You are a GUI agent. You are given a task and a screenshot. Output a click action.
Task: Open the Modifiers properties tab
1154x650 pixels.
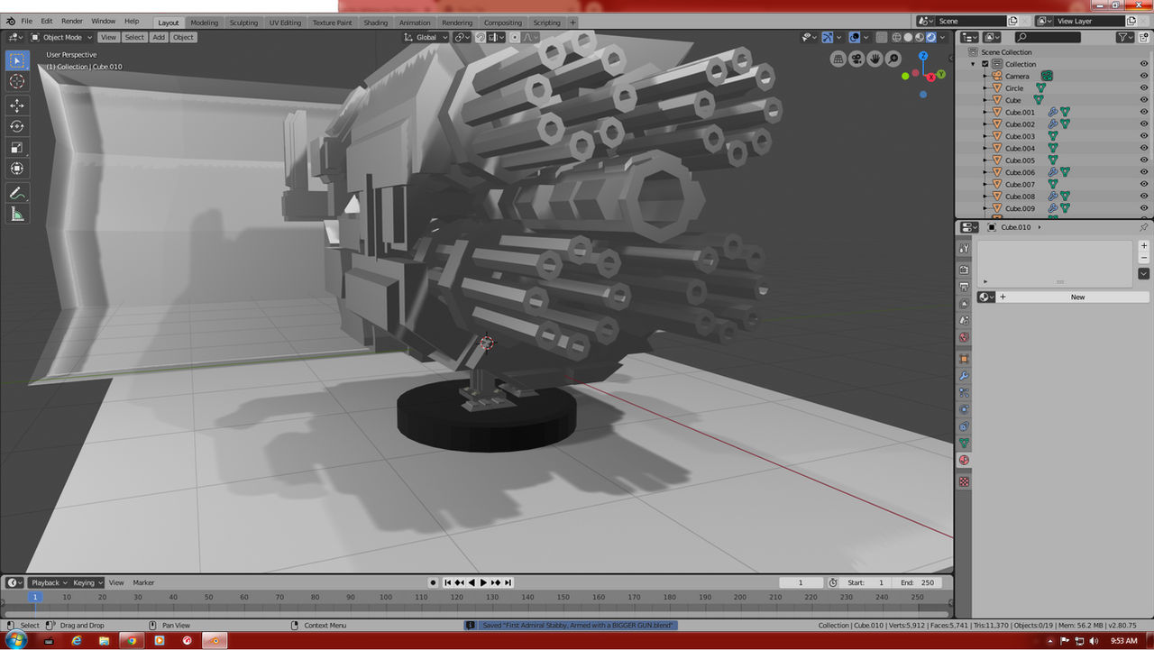964,376
